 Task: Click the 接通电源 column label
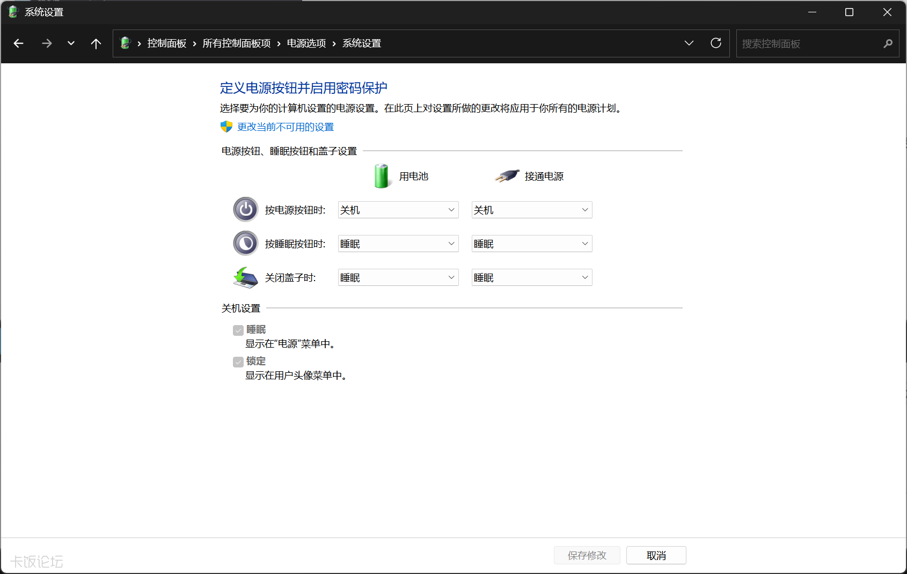tap(544, 176)
